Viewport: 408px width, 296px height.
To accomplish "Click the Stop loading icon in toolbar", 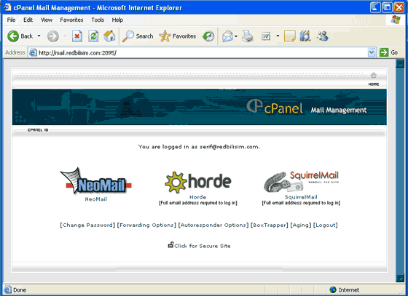I will click(77, 36).
